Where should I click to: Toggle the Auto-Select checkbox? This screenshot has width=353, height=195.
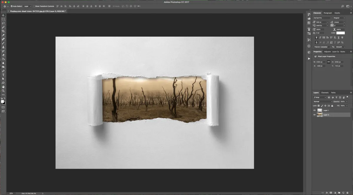point(11,6)
